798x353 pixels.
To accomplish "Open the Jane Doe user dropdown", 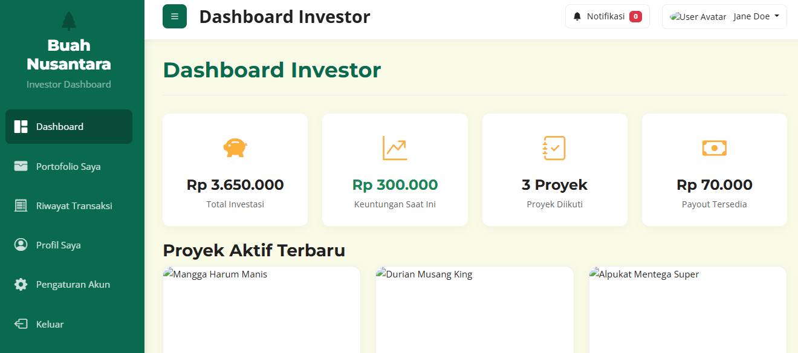I will point(756,16).
